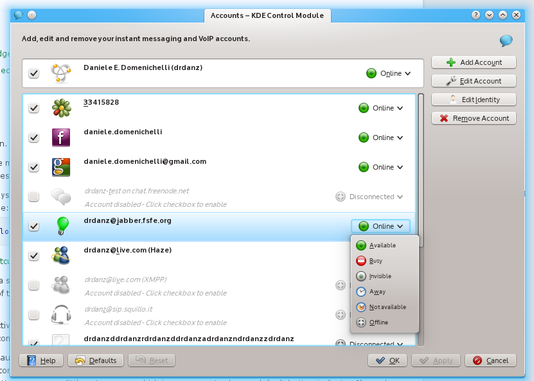Click the Defaults button

[96, 360]
